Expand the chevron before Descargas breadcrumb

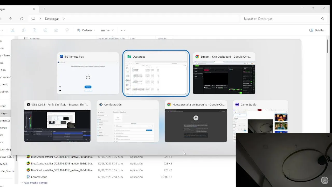pyautogui.click(x=40, y=19)
